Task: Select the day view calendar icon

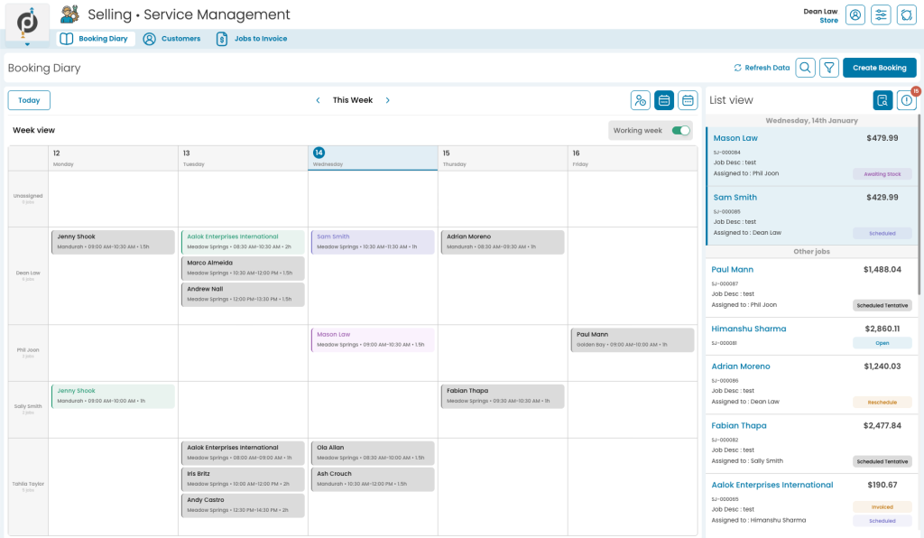Action: pyautogui.click(x=688, y=99)
